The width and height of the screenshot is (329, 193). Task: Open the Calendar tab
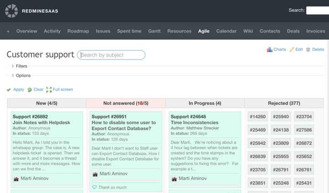click(226, 31)
